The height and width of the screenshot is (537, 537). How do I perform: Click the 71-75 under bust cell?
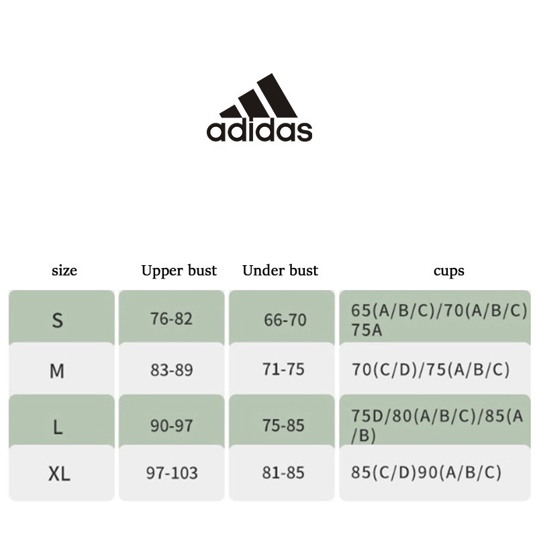point(282,370)
